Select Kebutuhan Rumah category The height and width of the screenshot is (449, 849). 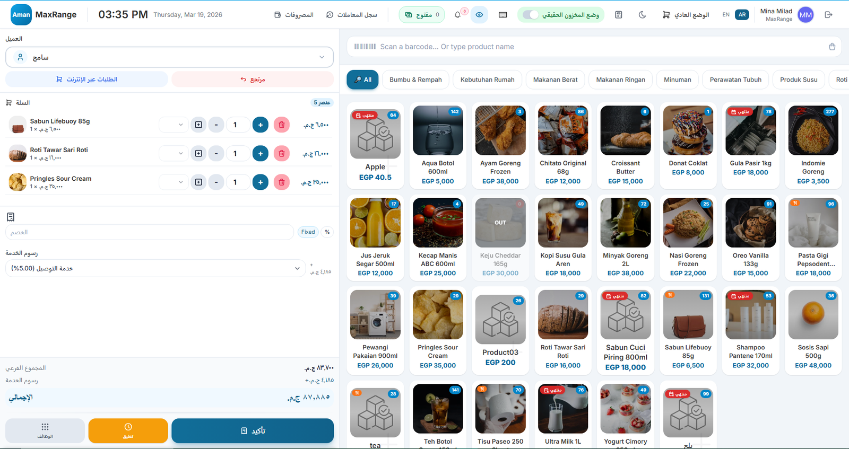(x=488, y=80)
